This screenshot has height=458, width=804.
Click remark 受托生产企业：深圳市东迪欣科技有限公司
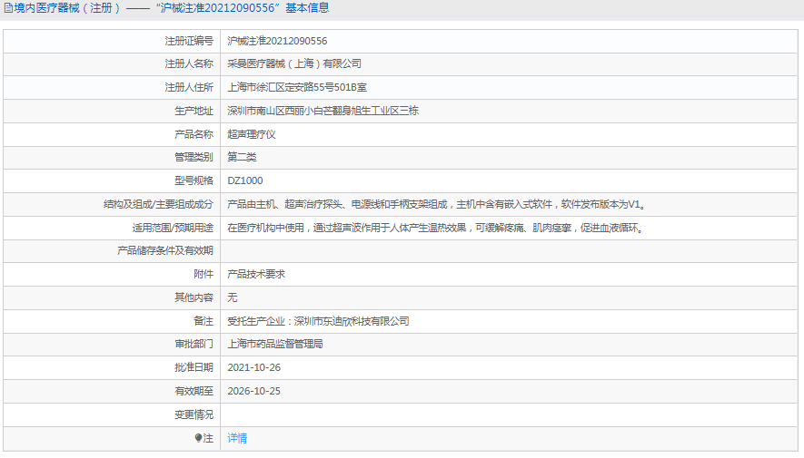click(x=319, y=321)
